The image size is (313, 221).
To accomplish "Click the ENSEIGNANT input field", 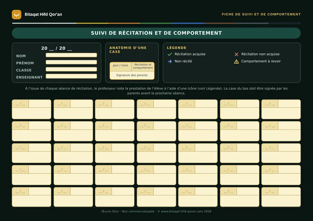I will 71,76.
